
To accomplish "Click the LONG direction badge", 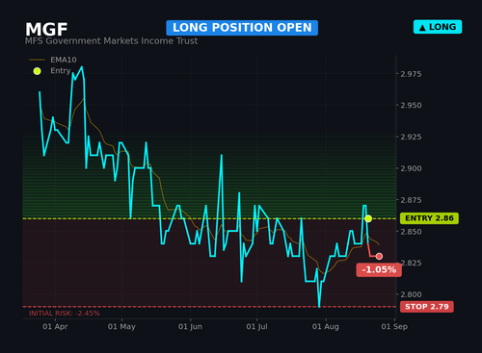I will click(x=438, y=27).
